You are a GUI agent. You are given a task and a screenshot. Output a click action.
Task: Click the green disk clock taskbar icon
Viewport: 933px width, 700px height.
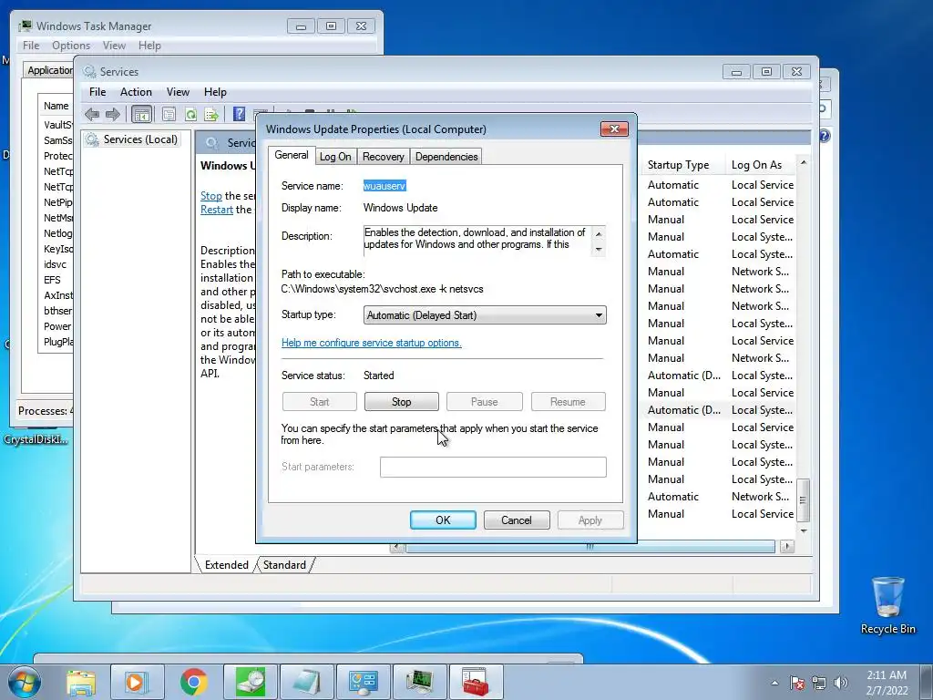pyautogui.click(x=250, y=682)
